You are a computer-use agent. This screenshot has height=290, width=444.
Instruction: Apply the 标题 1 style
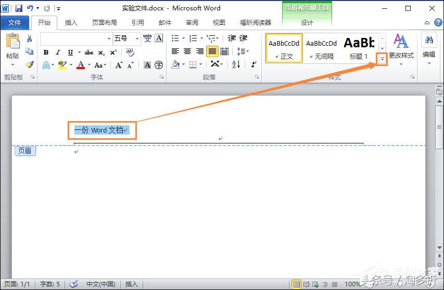coord(359,48)
